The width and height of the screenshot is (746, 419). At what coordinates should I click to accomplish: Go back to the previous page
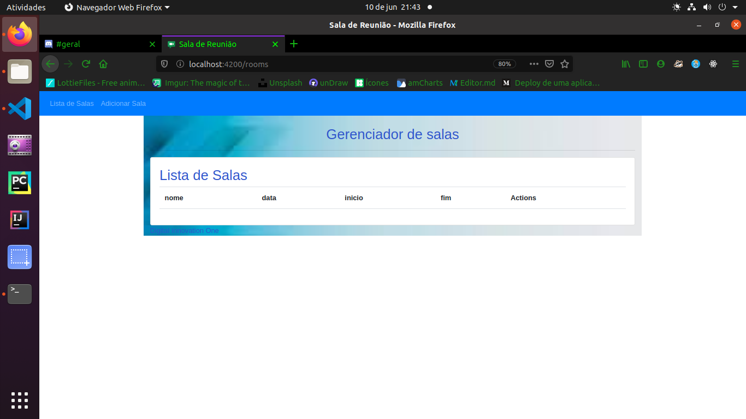pyautogui.click(x=50, y=64)
